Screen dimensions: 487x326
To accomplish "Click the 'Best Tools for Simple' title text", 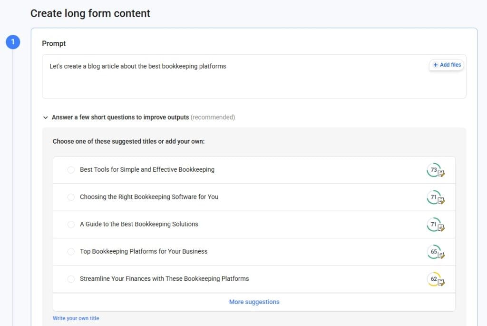I will pyautogui.click(x=147, y=169).
